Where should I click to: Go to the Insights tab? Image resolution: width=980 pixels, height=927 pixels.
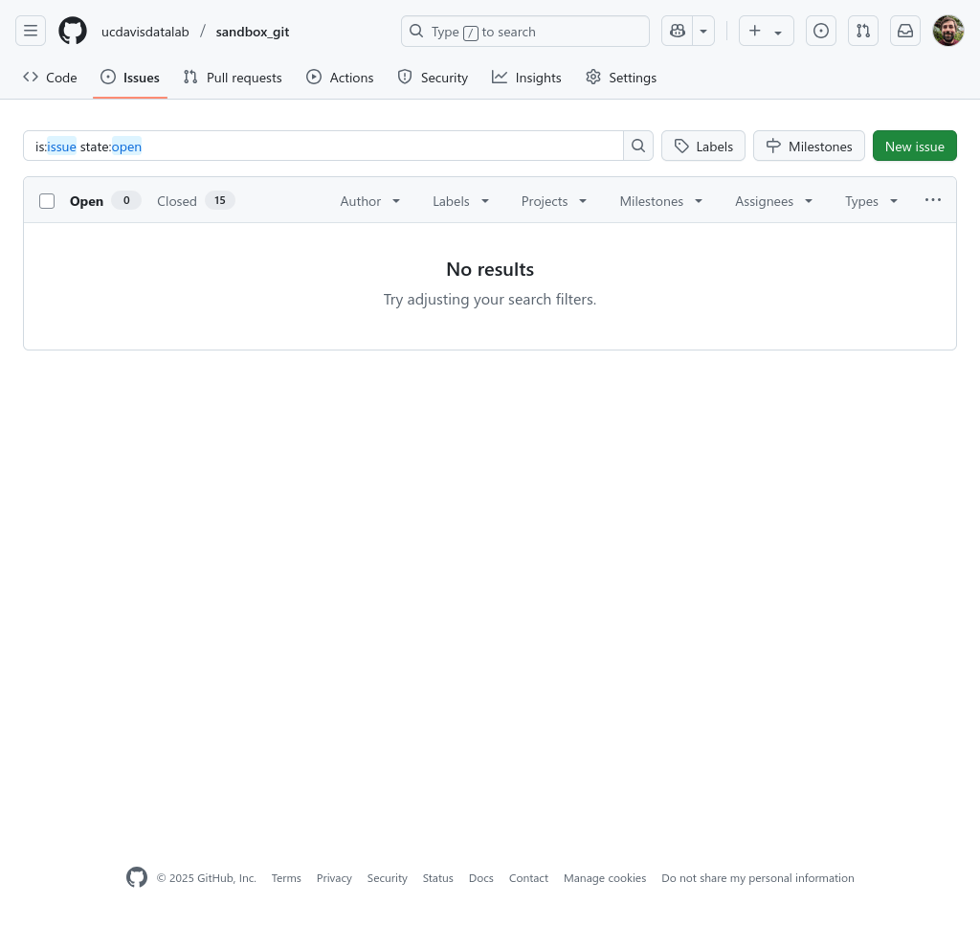[526, 78]
